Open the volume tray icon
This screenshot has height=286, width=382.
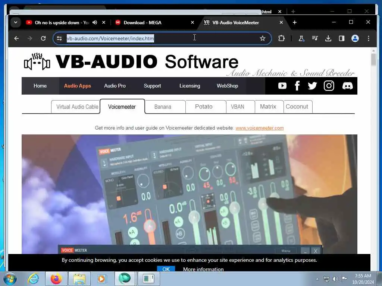[335, 279]
